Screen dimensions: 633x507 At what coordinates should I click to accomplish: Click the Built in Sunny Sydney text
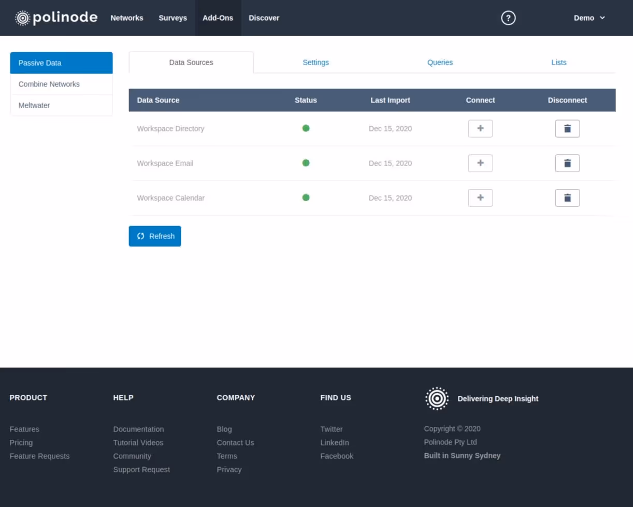click(x=462, y=456)
